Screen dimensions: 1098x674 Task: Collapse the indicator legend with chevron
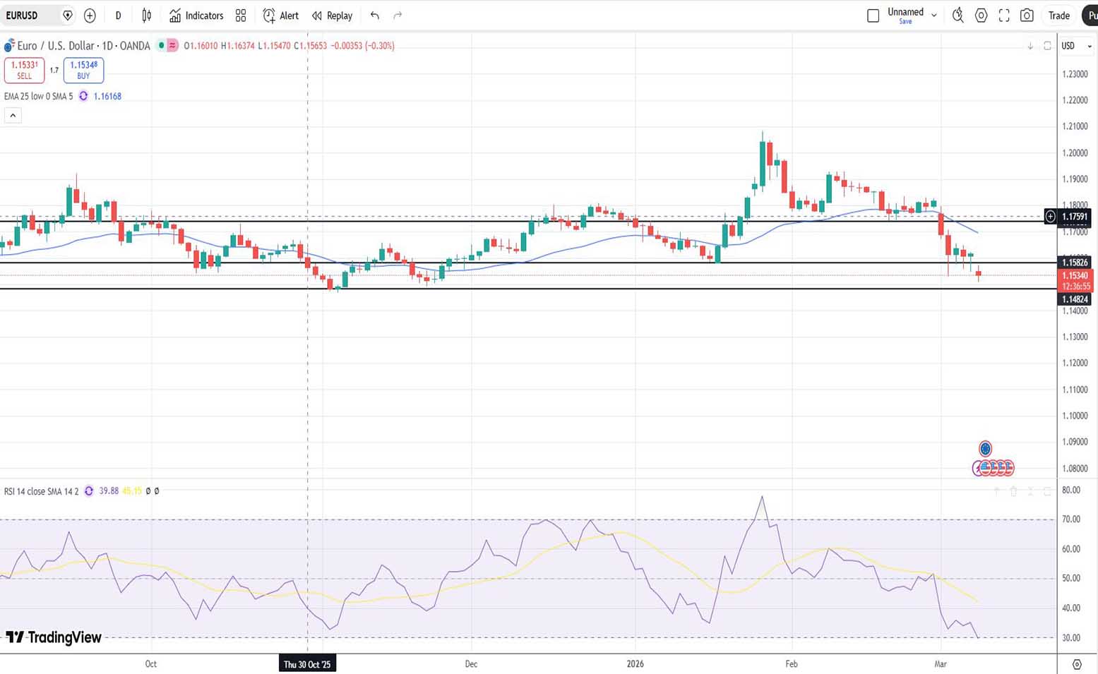(13, 115)
